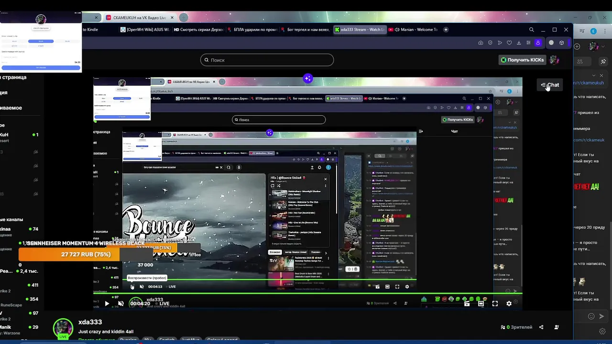The height and width of the screenshot is (344, 612).
Task: Click the Just crazy and kiddin 4all title
Action: pos(106,332)
